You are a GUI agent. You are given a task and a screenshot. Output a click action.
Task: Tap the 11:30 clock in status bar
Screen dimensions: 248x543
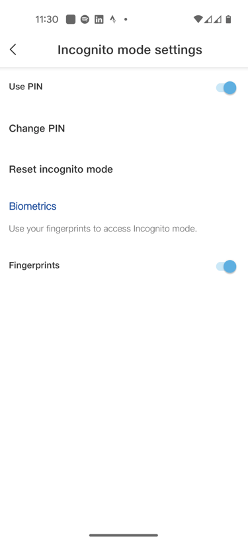pos(47,19)
